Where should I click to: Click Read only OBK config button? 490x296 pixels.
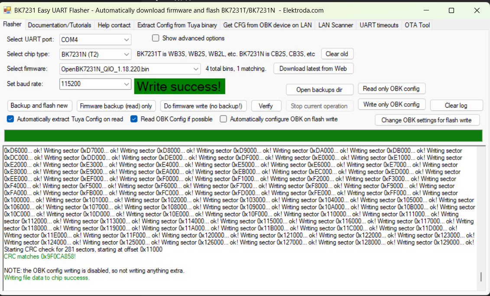pyautogui.click(x=391, y=89)
